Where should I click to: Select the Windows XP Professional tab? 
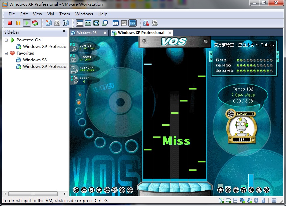click(141, 33)
